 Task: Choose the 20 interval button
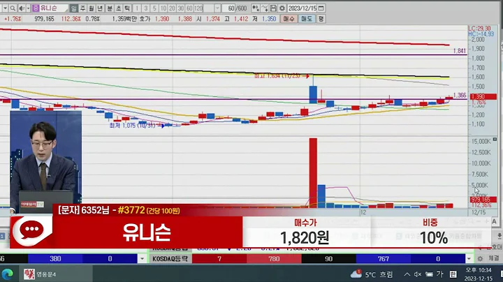tap(172, 8)
